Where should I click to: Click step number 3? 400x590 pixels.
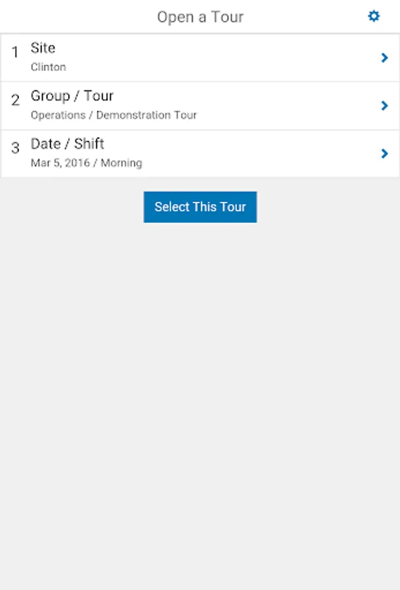tap(15, 148)
